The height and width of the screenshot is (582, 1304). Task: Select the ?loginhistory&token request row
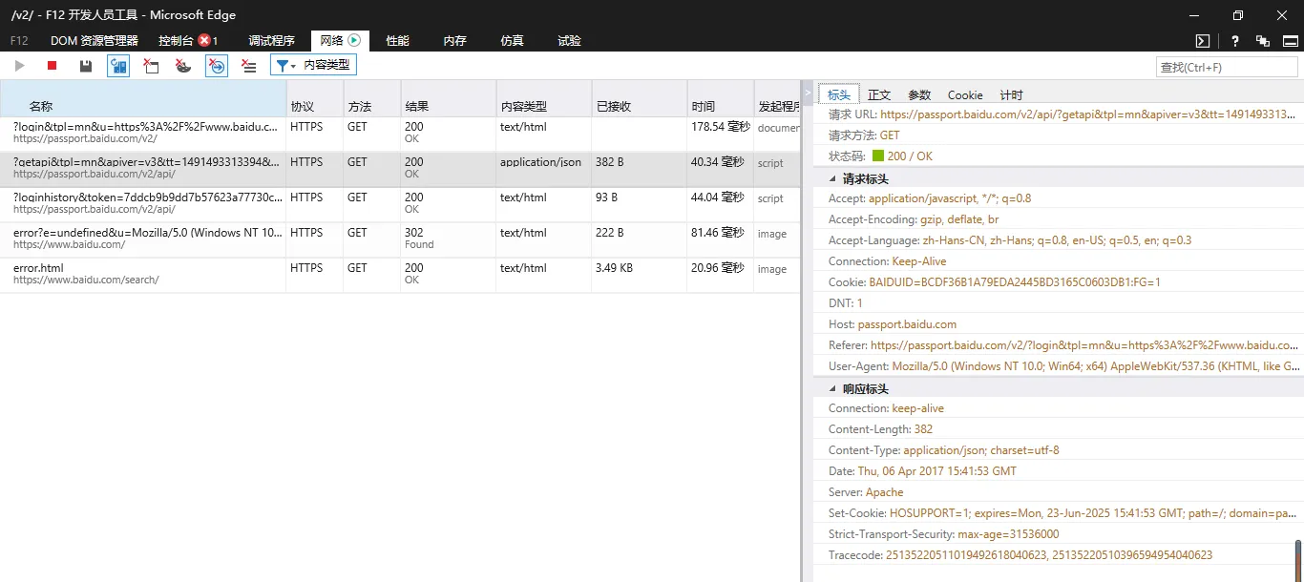[x=400, y=204]
